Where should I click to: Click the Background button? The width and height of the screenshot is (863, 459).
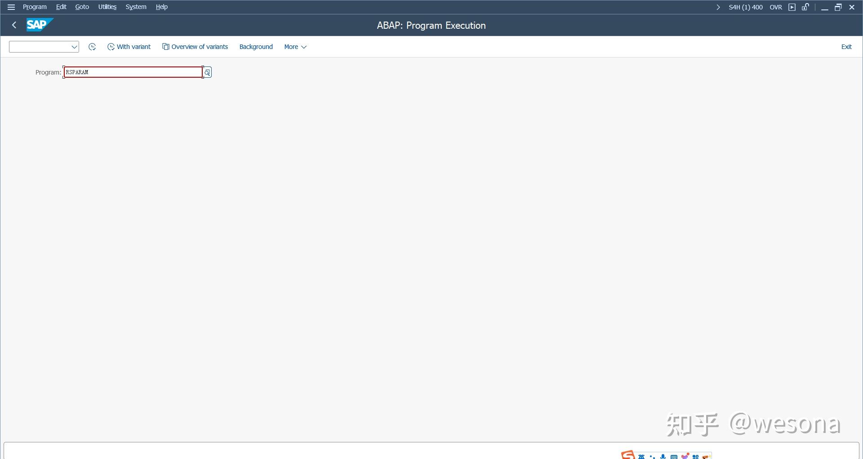[255, 47]
